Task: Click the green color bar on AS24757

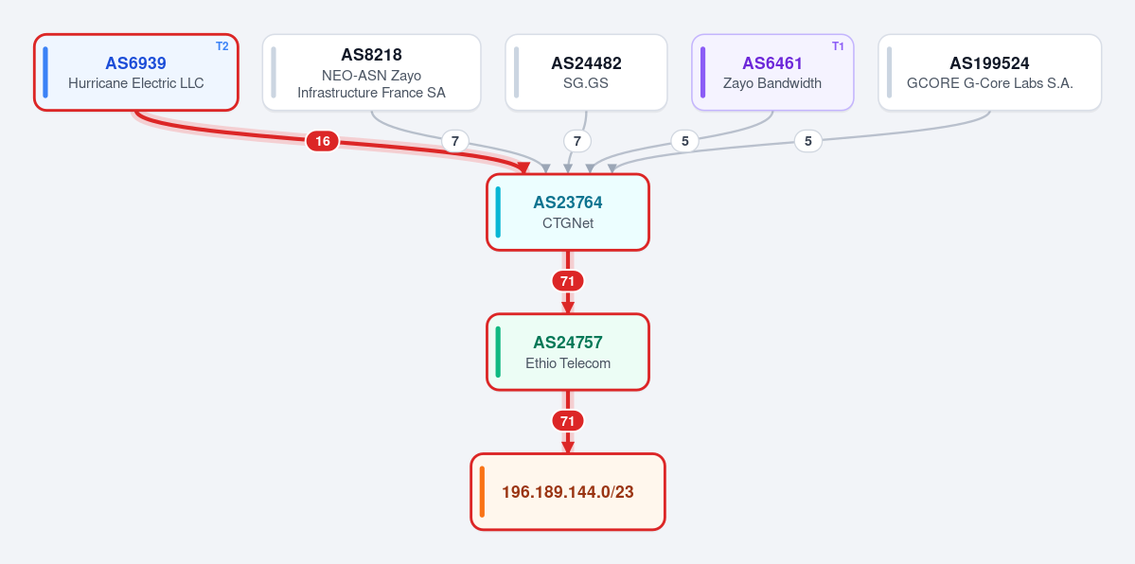Action: (498, 352)
